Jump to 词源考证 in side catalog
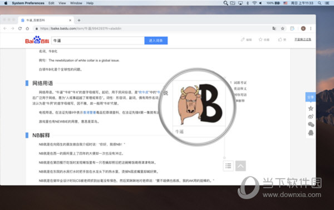This screenshot has height=210, width=334. coord(240,82)
